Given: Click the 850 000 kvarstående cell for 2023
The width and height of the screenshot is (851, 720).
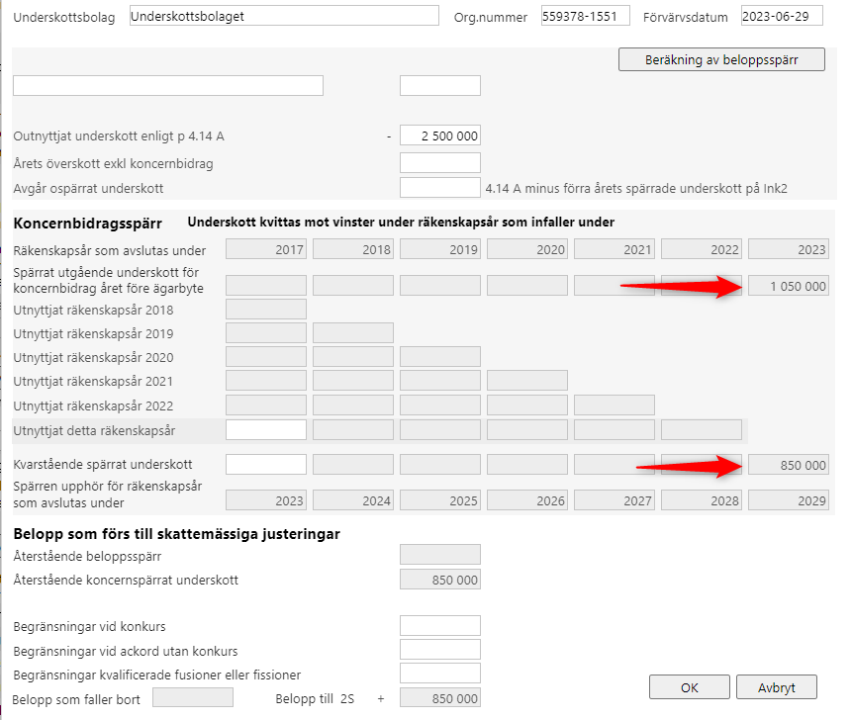Looking at the screenshot, I should click(789, 465).
